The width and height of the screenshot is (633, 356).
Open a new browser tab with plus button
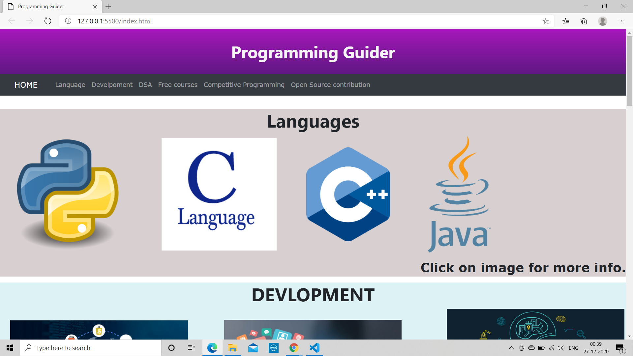tap(108, 6)
